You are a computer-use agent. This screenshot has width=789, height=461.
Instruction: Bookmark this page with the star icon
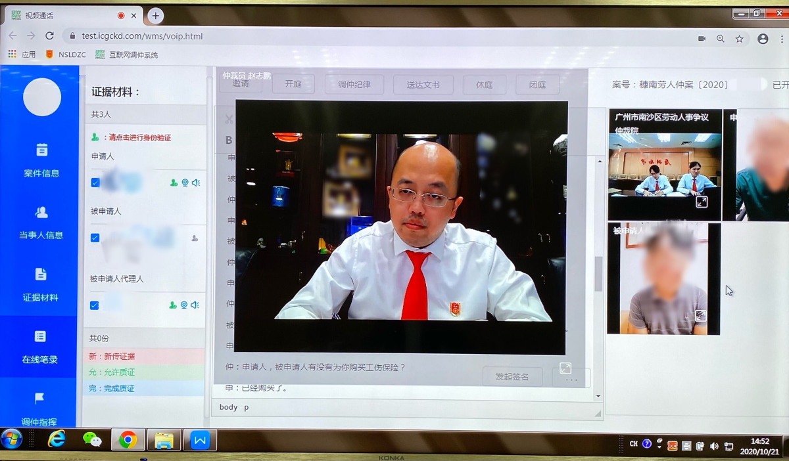pyautogui.click(x=739, y=39)
